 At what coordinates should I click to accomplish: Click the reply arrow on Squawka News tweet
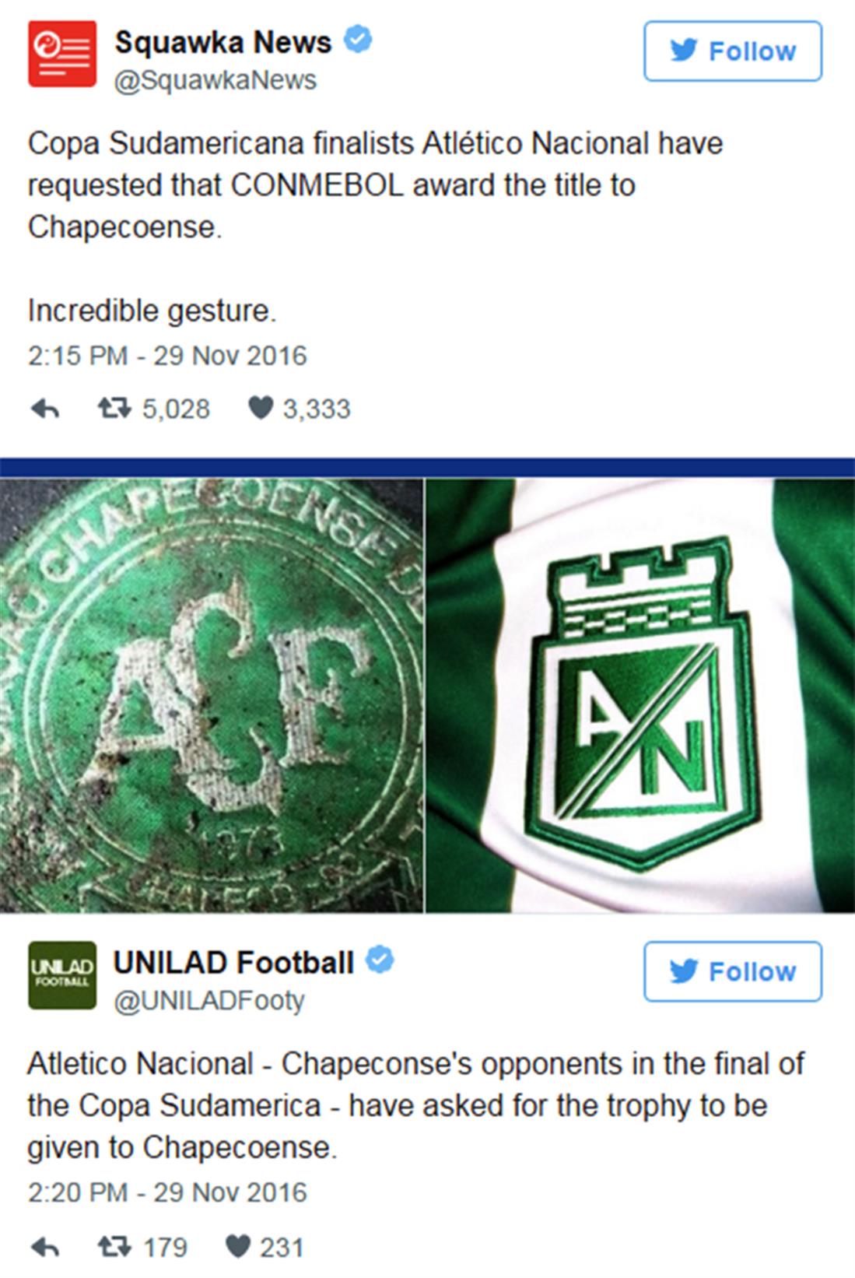[x=45, y=409]
